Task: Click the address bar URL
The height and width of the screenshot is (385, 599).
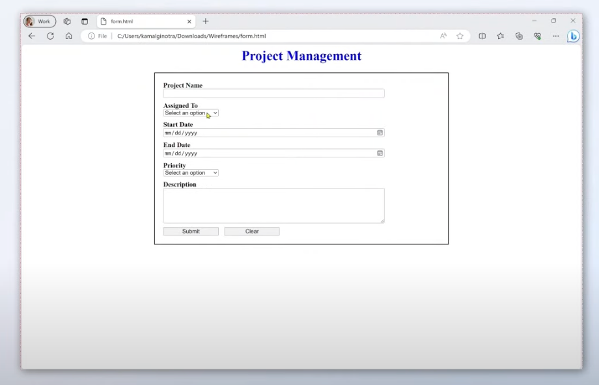Action: coord(191,36)
